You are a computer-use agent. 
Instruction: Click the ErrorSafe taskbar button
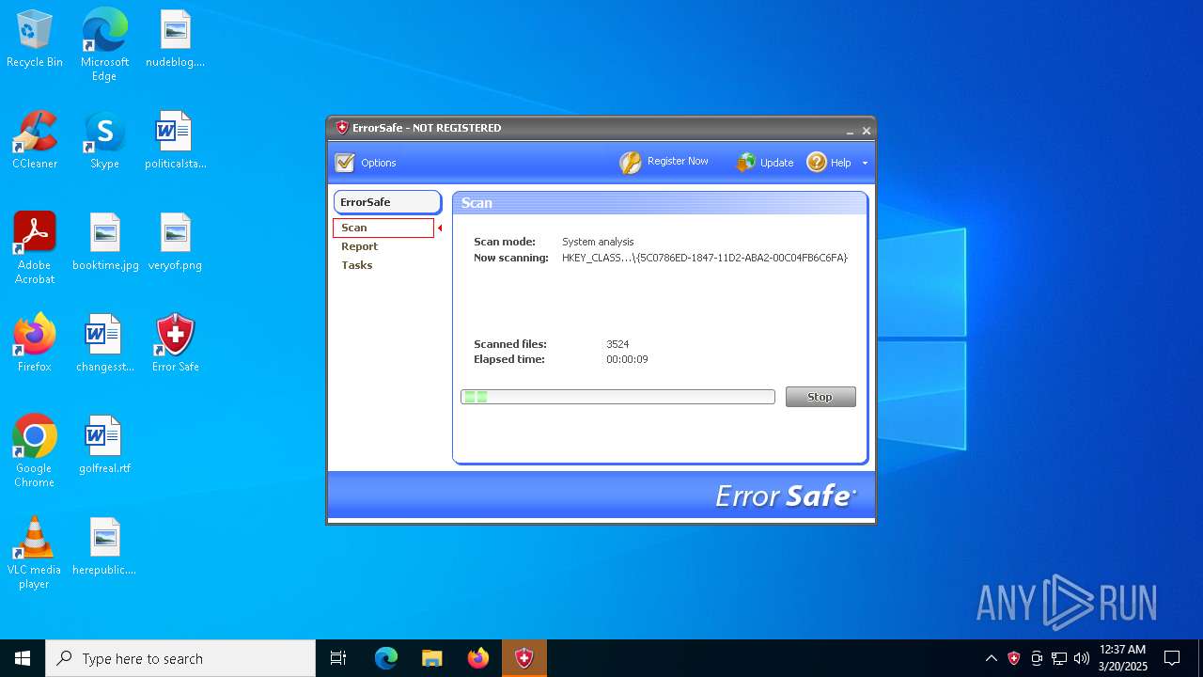pyautogui.click(x=524, y=658)
